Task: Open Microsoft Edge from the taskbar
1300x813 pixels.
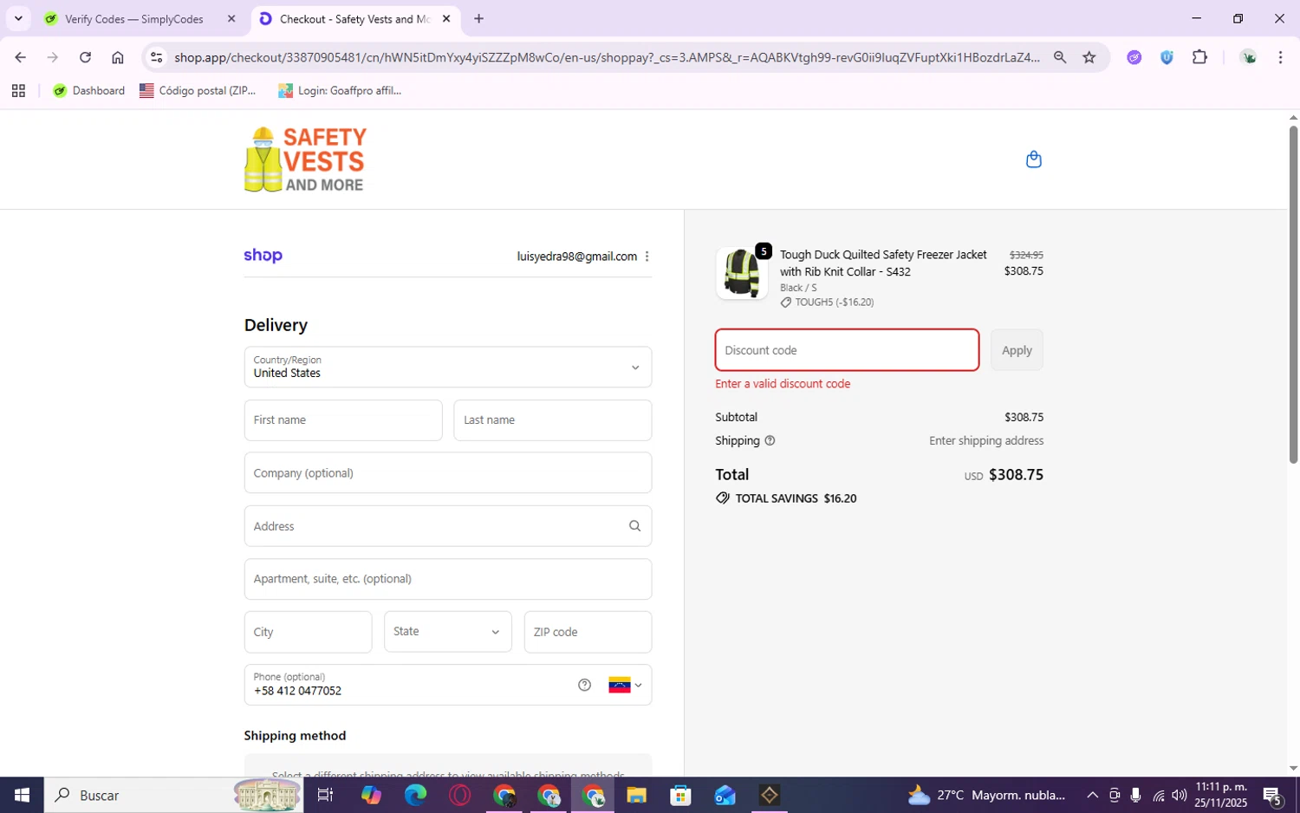Action: [415, 795]
